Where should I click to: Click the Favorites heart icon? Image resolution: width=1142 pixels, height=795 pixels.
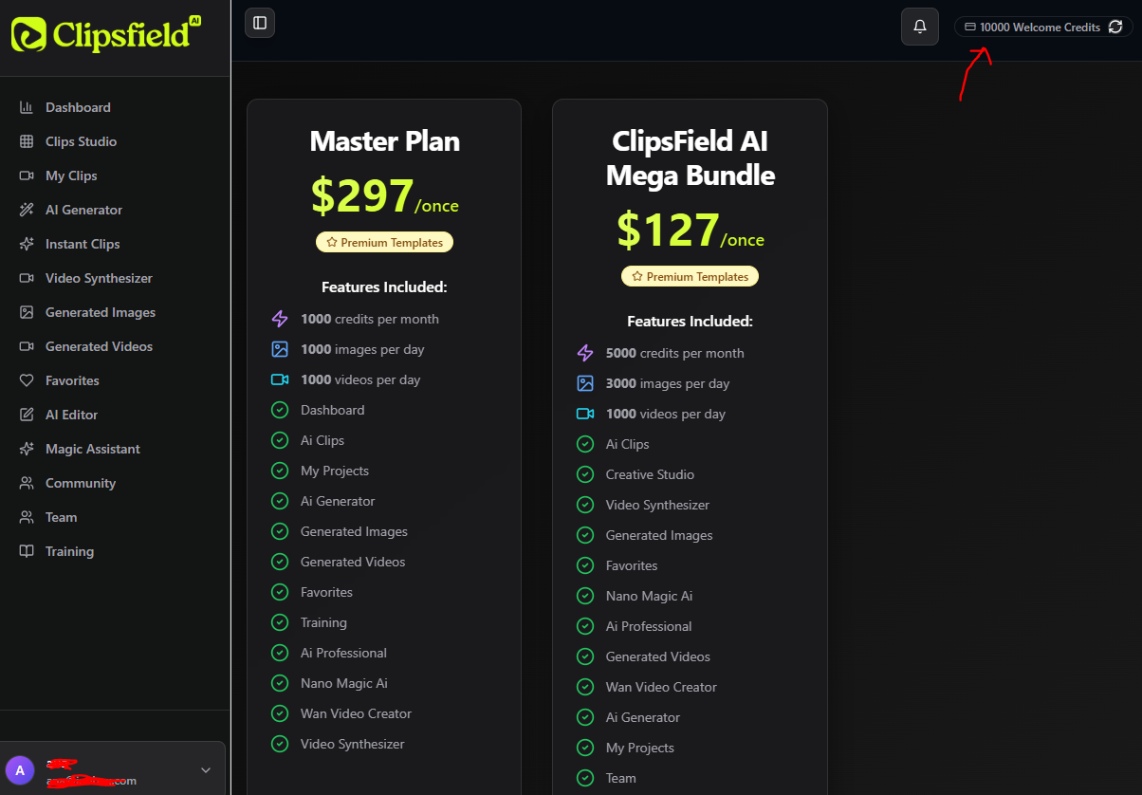pos(27,380)
